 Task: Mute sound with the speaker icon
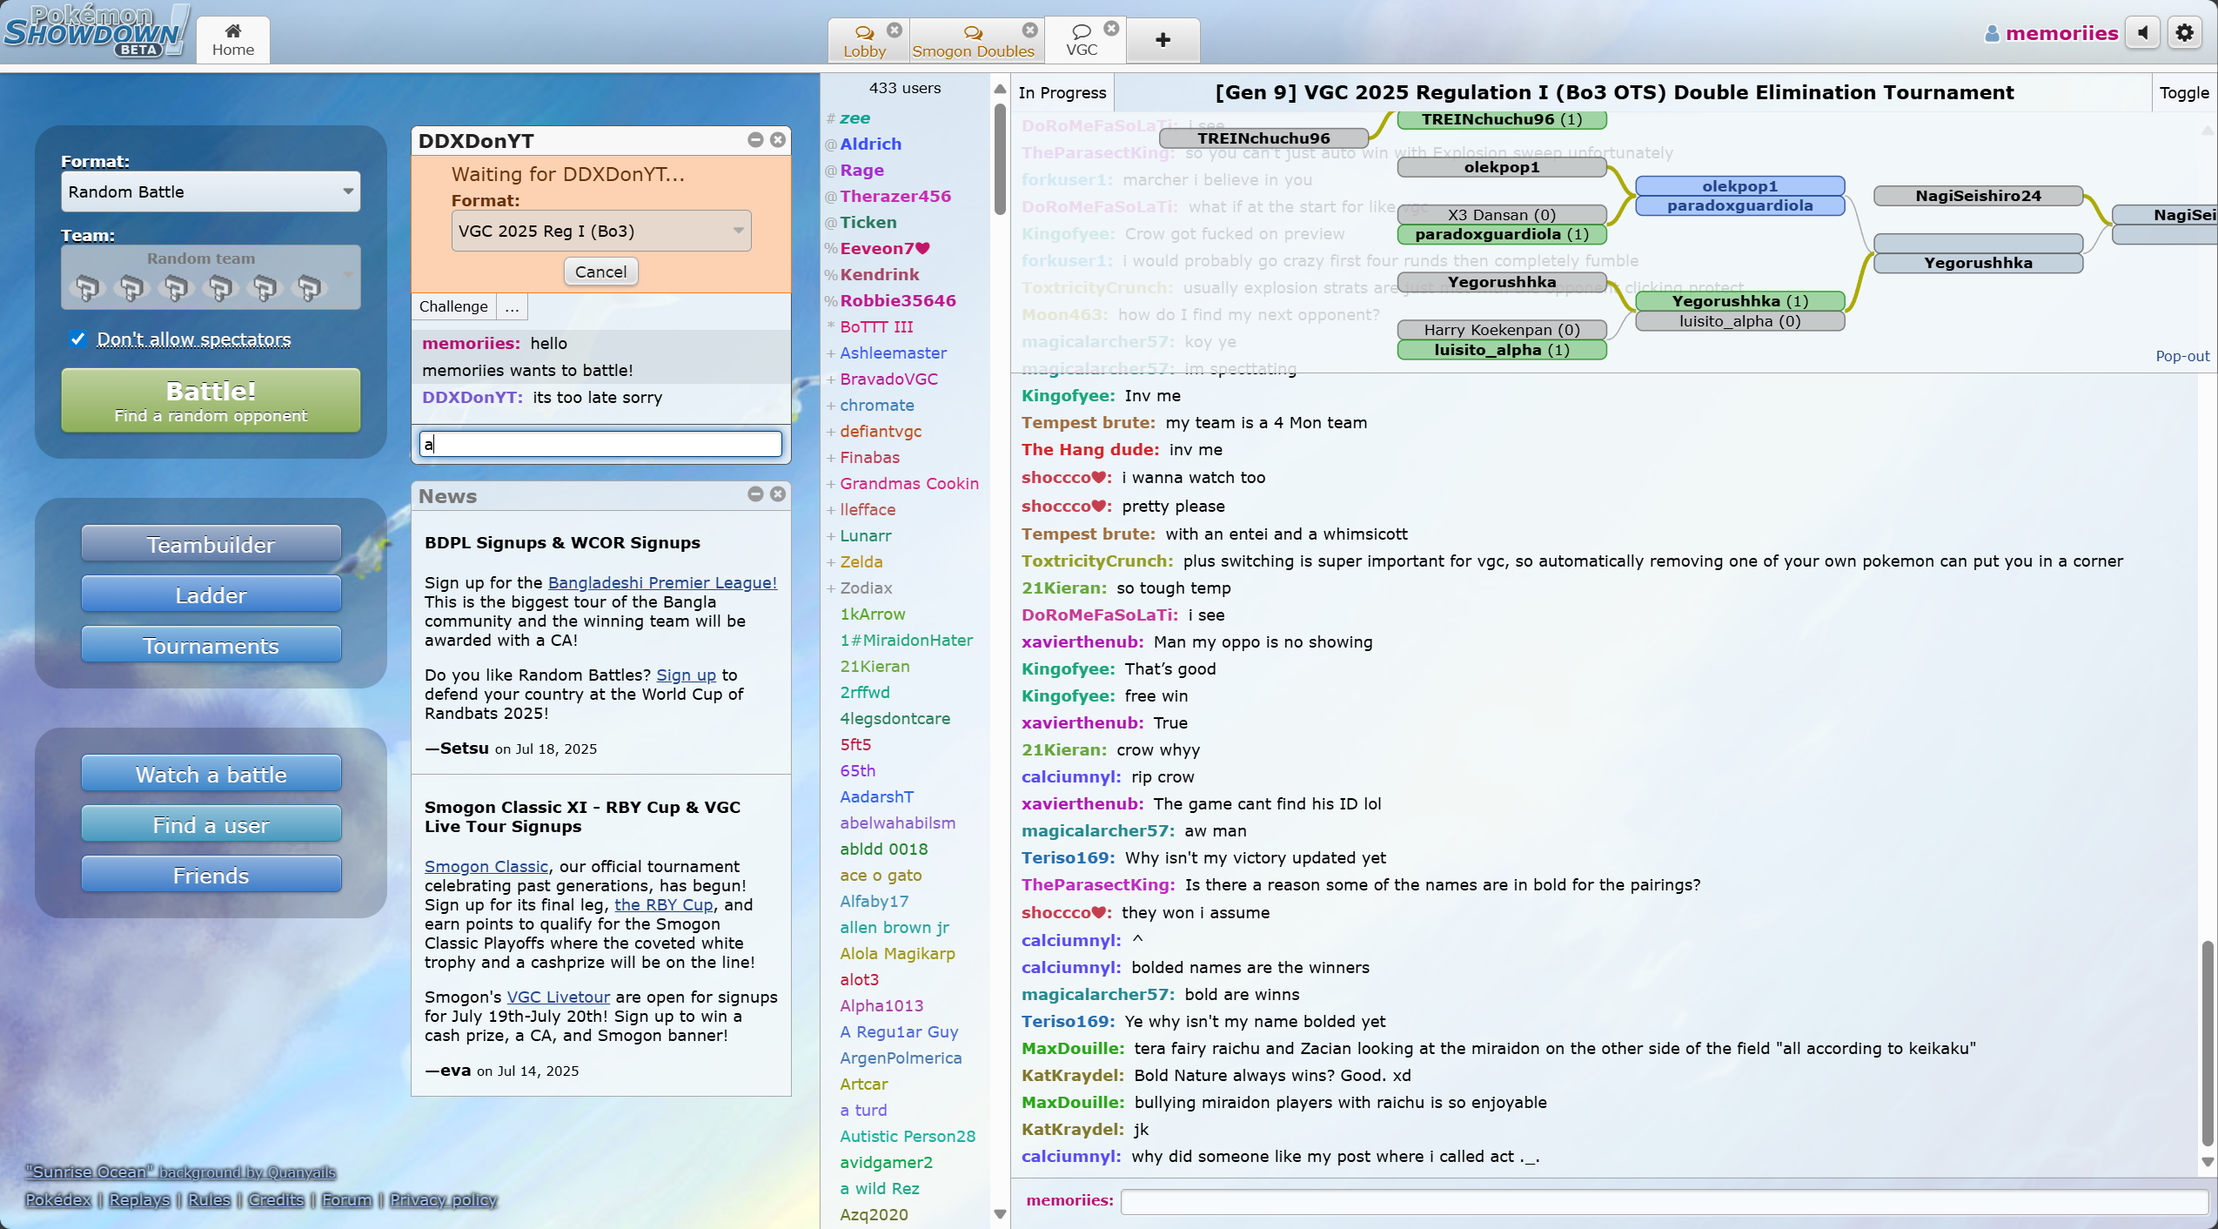[2142, 33]
